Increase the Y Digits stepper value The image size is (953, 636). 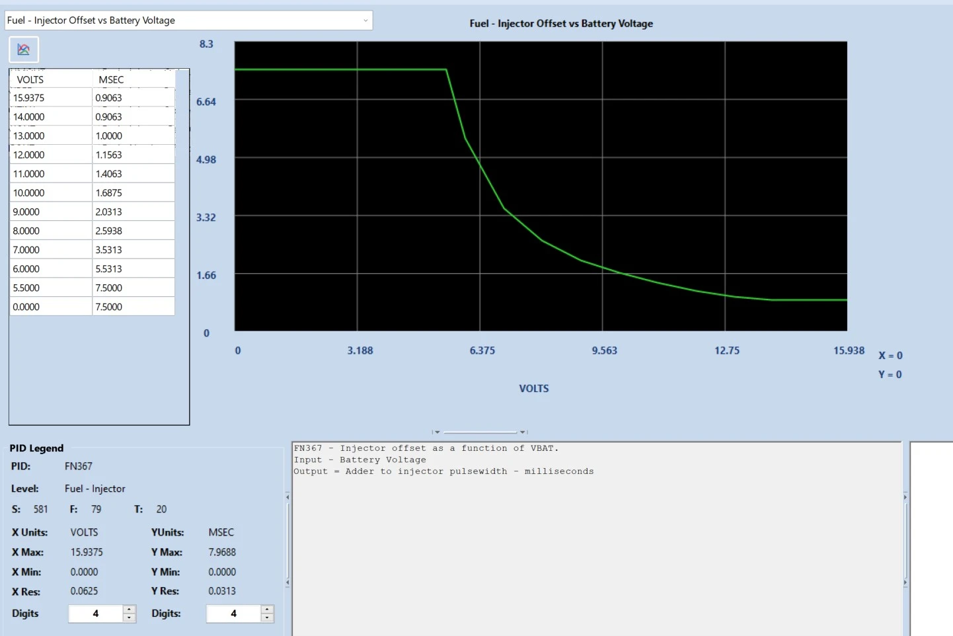tap(267, 609)
